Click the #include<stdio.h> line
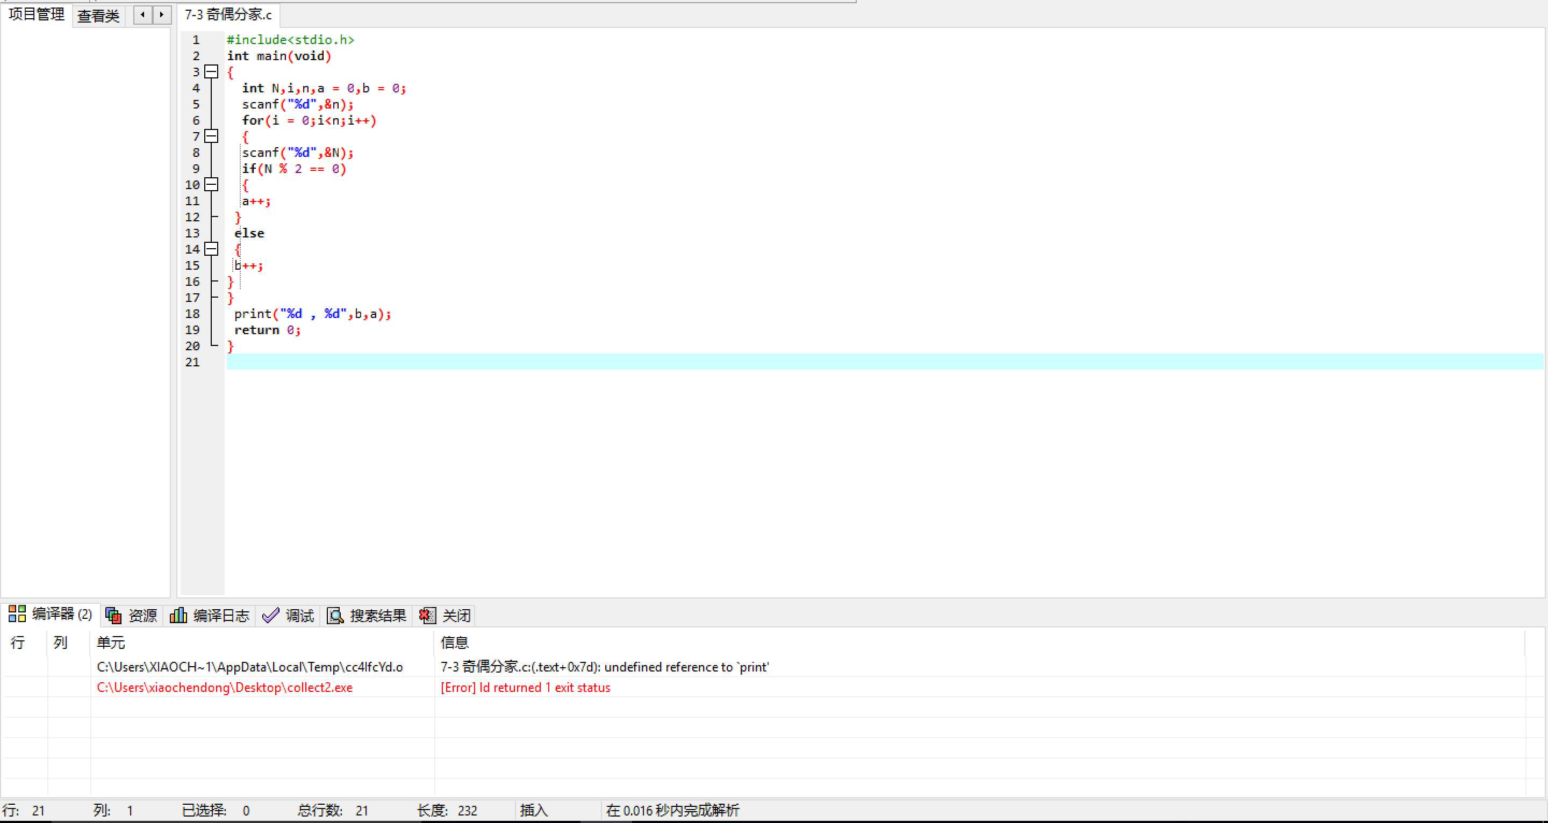 [290, 40]
